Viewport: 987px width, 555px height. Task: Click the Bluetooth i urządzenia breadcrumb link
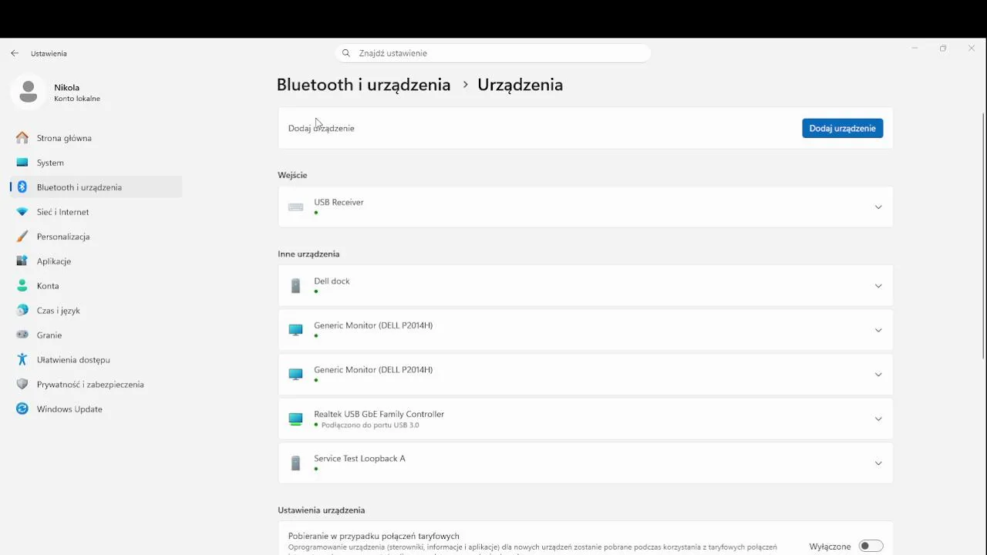click(x=363, y=85)
